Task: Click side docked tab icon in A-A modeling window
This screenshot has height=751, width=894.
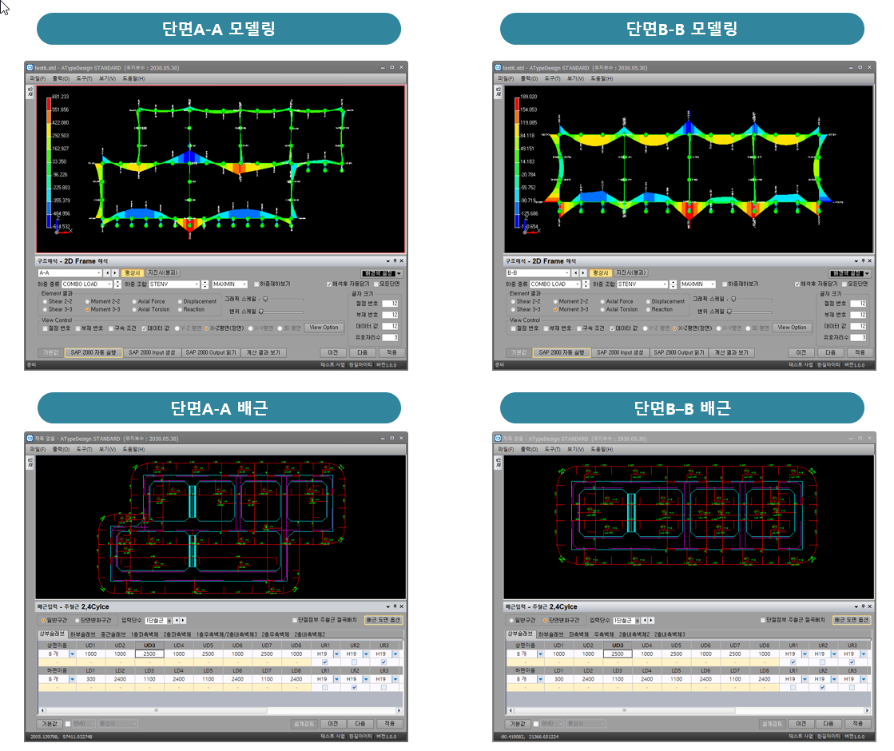Action: coord(30,92)
